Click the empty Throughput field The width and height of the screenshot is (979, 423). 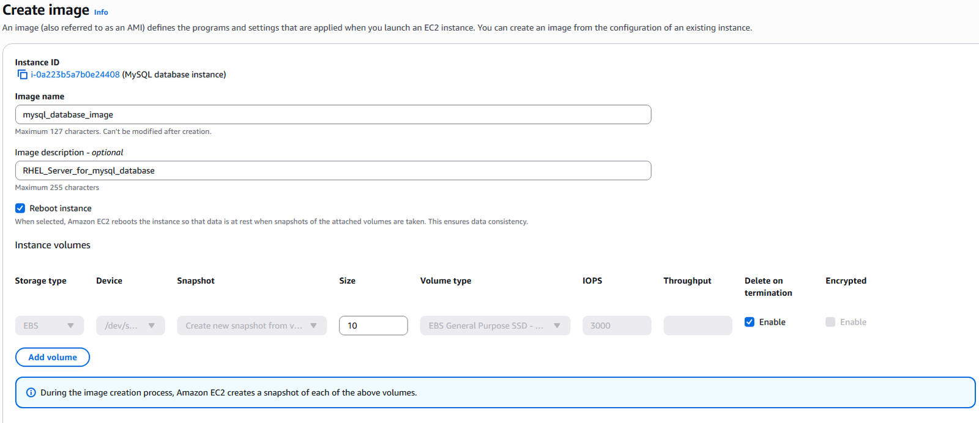tap(698, 326)
